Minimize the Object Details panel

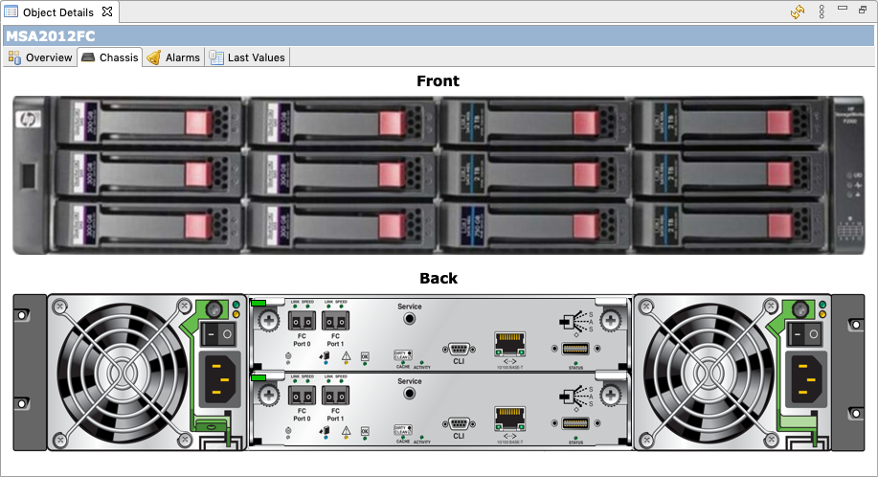[x=843, y=9]
